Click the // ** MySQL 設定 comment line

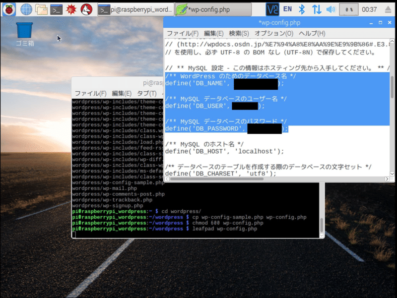(x=277, y=68)
